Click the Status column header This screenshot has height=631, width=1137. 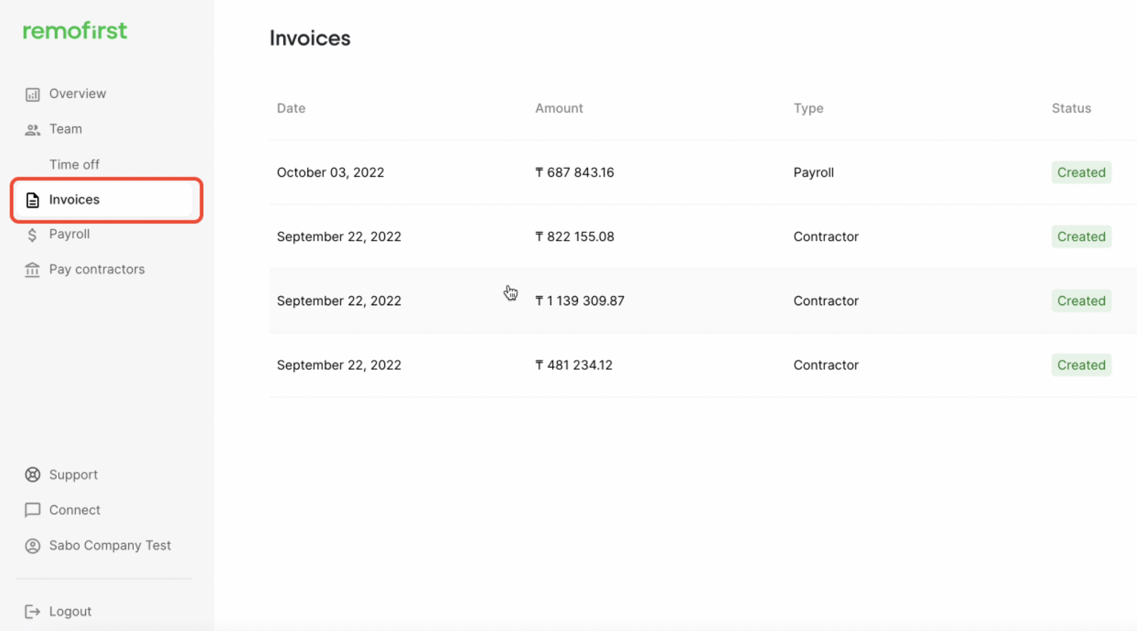pos(1071,108)
